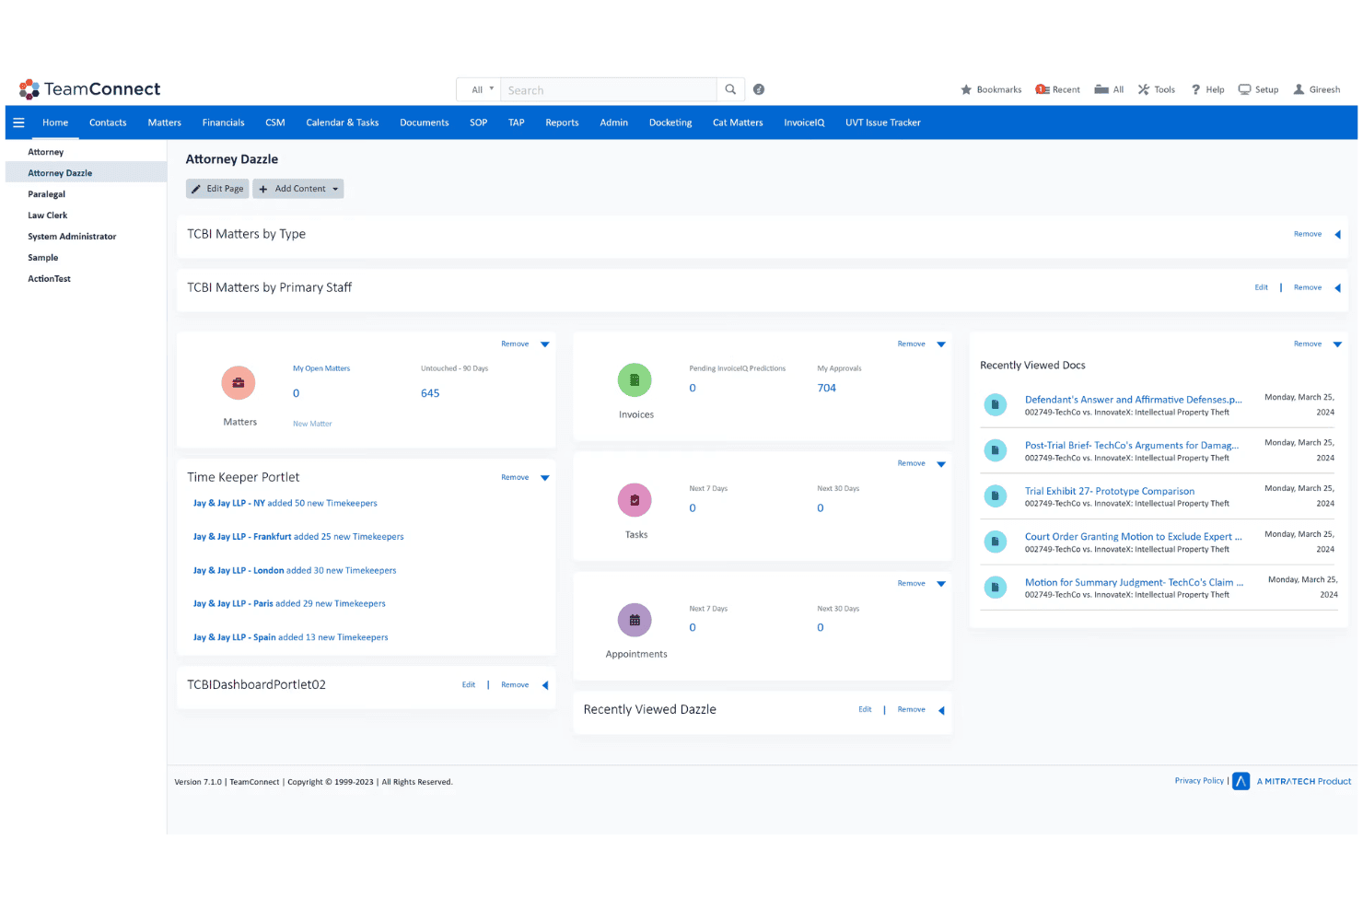
Task: Open Bookmarks star icon
Action: 966,89
